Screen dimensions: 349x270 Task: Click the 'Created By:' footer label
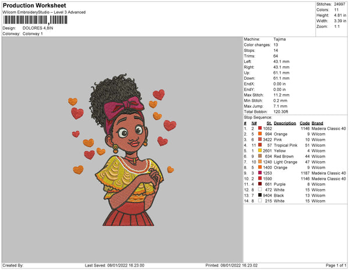coord(13,265)
